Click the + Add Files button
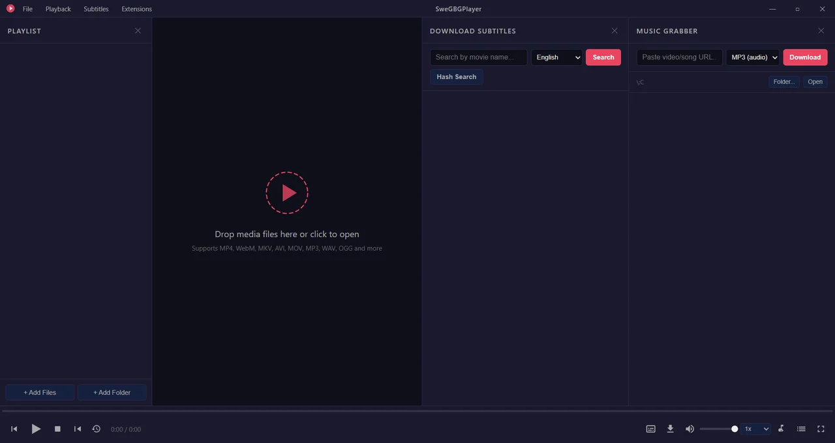 pos(40,392)
